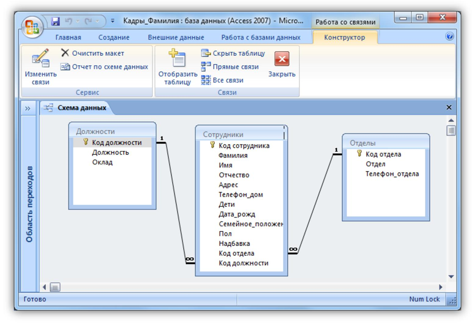Select Оклад field

[112, 162]
